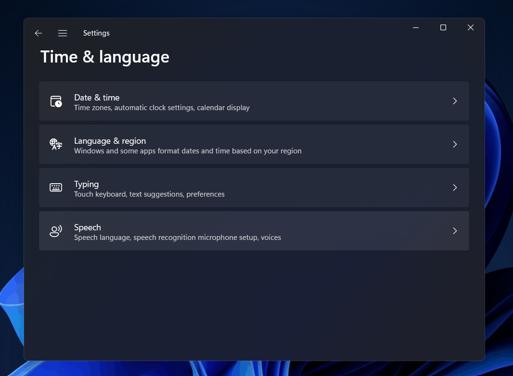Viewport: 513px width, 376px height.
Task: Click the Language & region globe icon
Action: 56,144
